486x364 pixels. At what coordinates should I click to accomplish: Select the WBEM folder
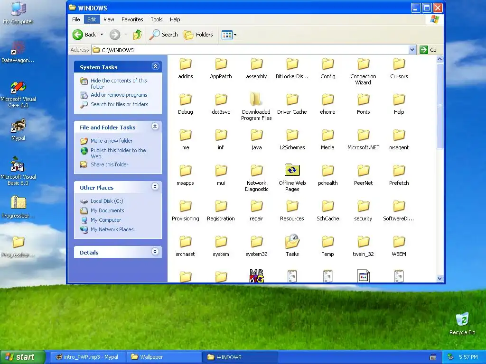(399, 246)
